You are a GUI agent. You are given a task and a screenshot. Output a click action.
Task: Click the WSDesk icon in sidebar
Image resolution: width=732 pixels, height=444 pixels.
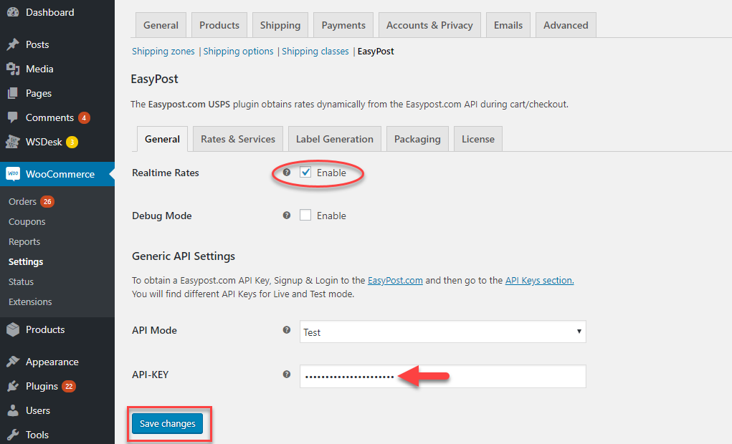(x=13, y=142)
